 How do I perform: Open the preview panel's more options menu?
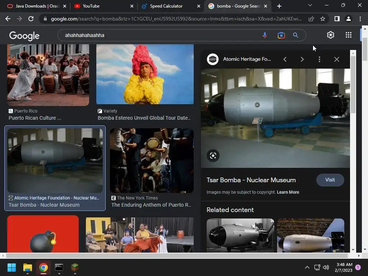coord(319,59)
